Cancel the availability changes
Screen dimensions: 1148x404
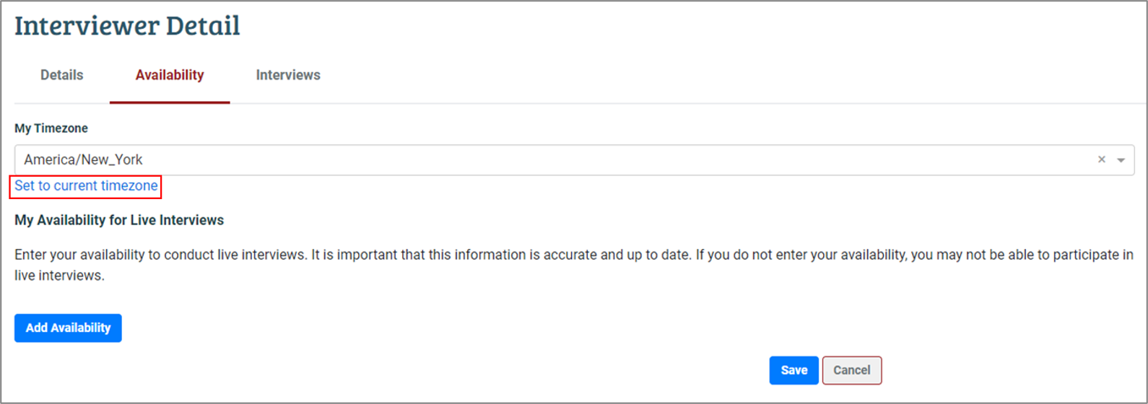click(x=852, y=370)
